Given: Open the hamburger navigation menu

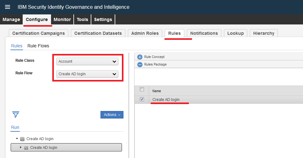Looking at the screenshot, I should tap(8, 7).
